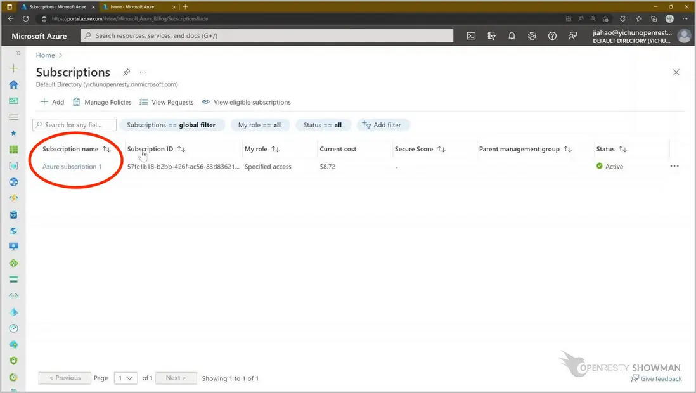
Task: Open the Subscriptions == global filter pill
Action: 172,125
